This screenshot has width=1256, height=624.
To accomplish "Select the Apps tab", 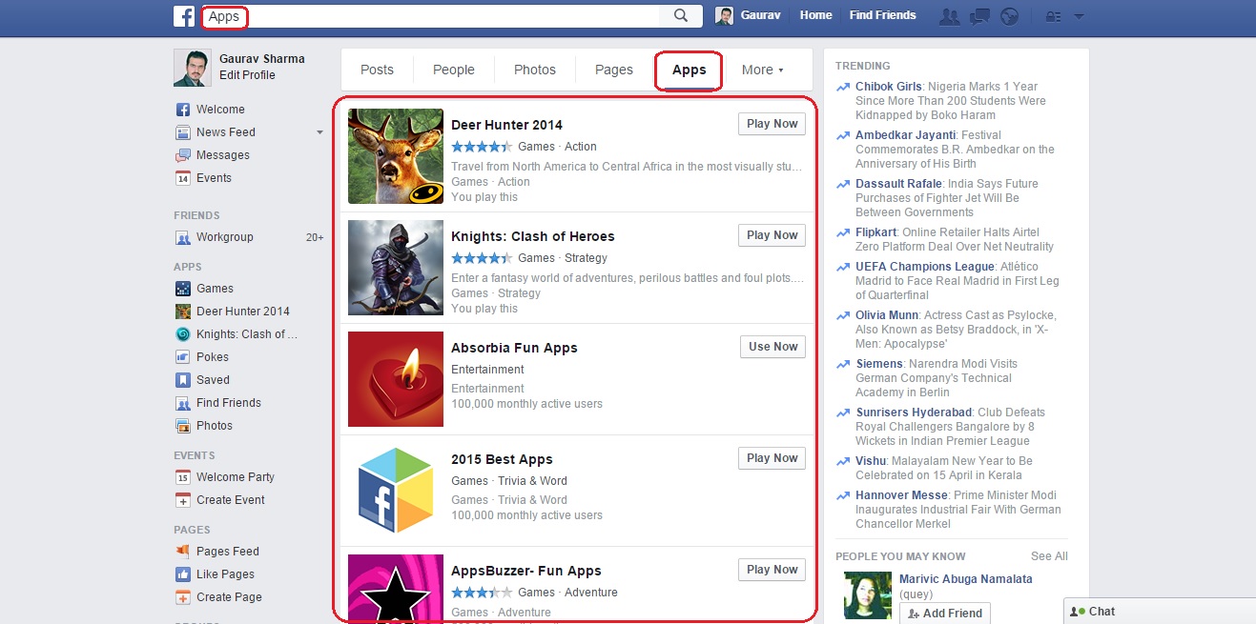I will click(689, 70).
